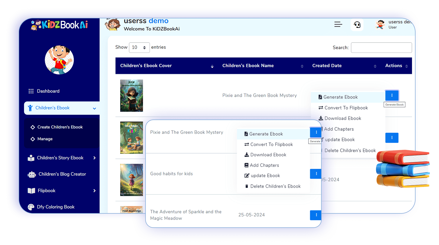This screenshot has height=245, width=439.
Task: Click the Search input field
Action: click(381, 48)
